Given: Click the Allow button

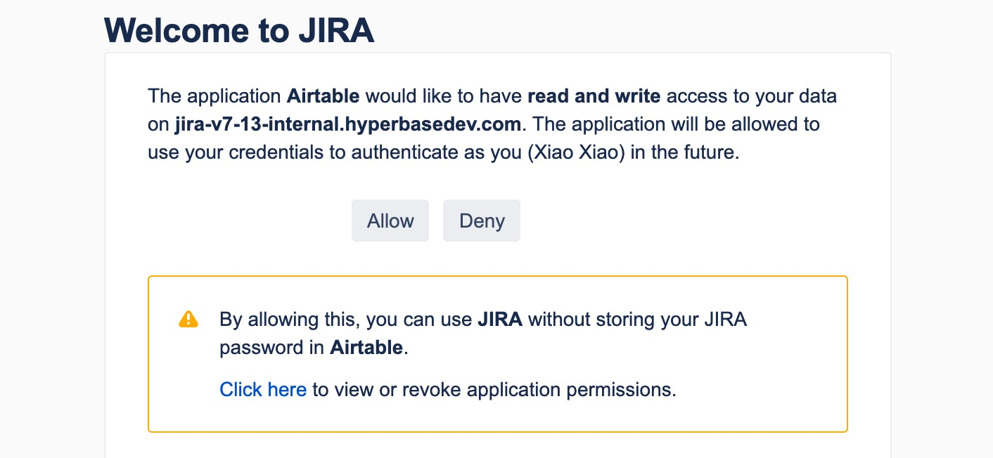Looking at the screenshot, I should tap(390, 221).
